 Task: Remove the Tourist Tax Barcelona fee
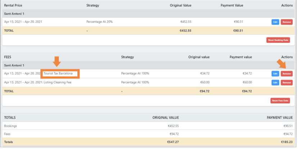tap(286, 74)
